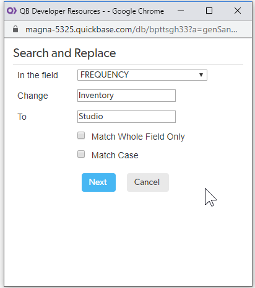The height and width of the screenshot is (288, 255).
Task: Click the Match Case label text
Action: coord(115,155)
